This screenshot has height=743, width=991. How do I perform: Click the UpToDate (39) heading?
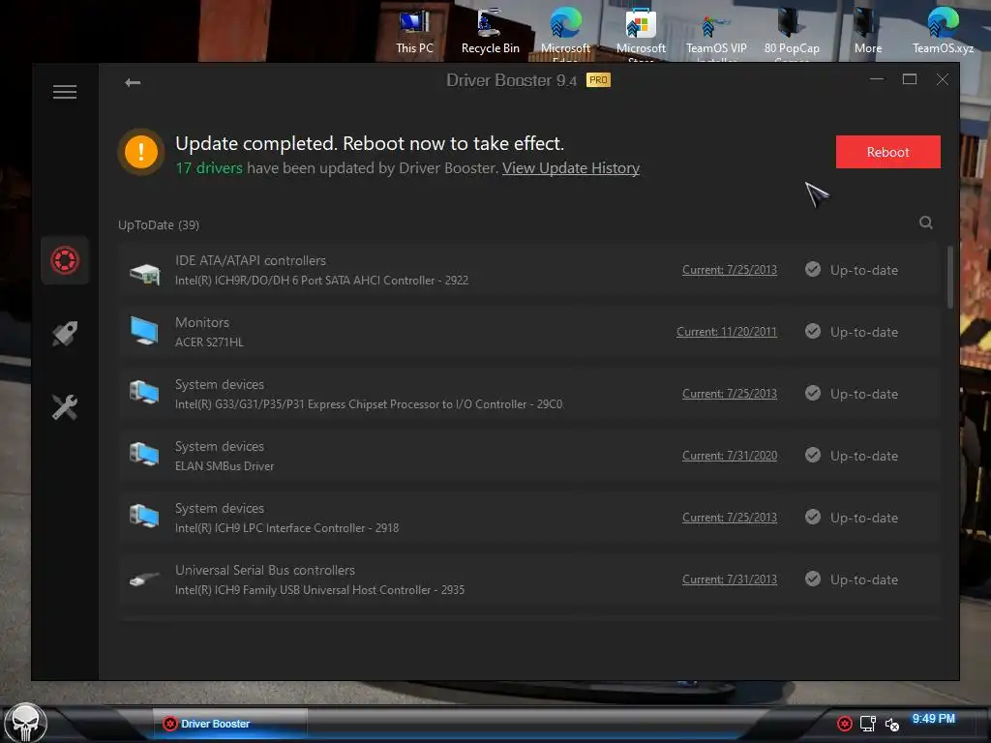click(x=159, y=224)
